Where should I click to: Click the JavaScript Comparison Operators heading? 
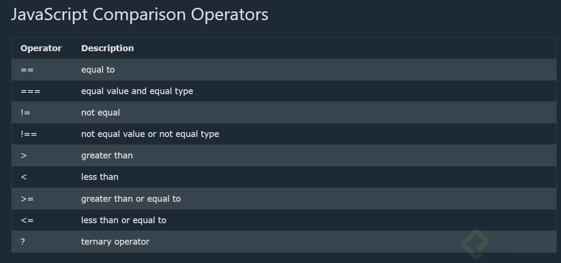139,14
